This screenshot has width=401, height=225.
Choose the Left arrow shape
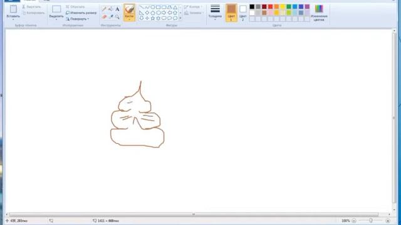click(170, 12)
